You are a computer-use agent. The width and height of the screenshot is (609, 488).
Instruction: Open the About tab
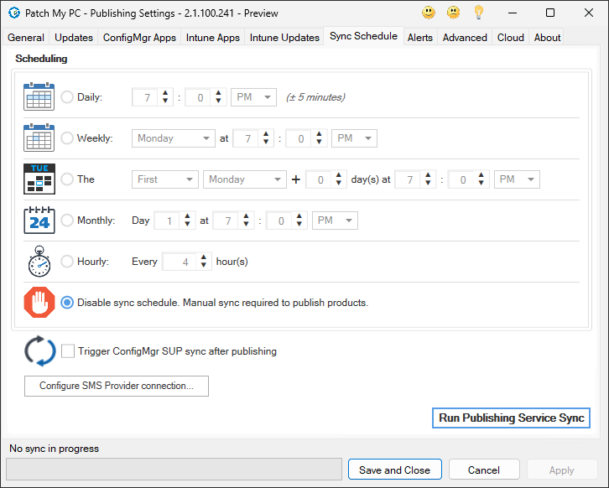[x=547, y=38]
